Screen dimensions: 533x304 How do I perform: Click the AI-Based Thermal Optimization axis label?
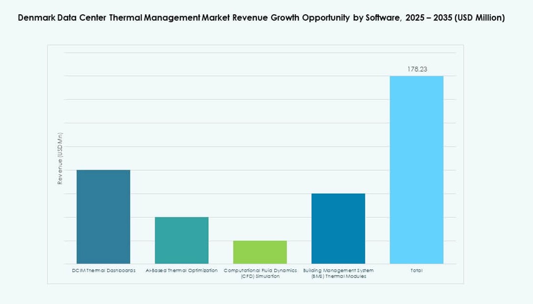(x=181, y=270)
